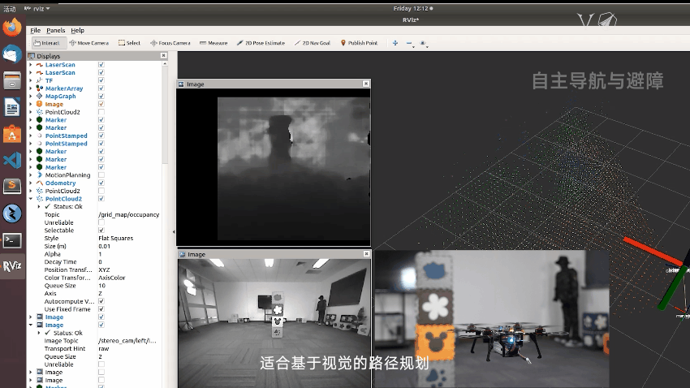Expand the MapGraph display entry
Screen dimensions: 690x388
(31, 97)
